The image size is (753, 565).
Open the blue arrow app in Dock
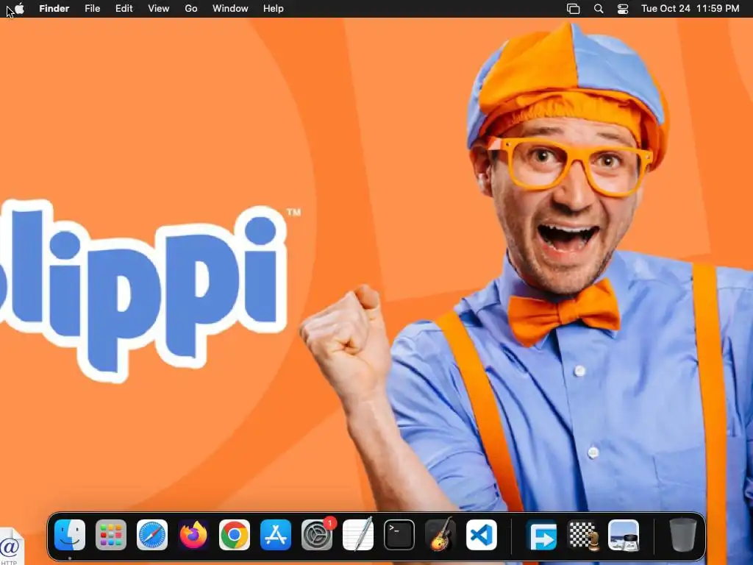tap(542, 535)
